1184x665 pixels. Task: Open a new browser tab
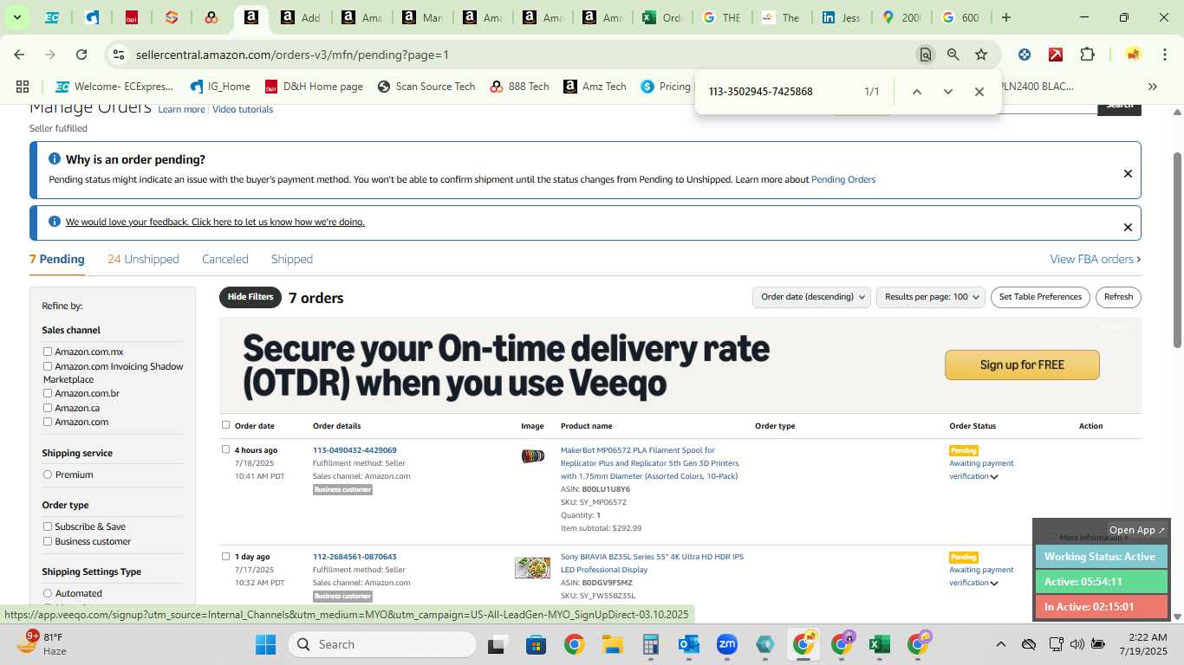click(1006, 17)
